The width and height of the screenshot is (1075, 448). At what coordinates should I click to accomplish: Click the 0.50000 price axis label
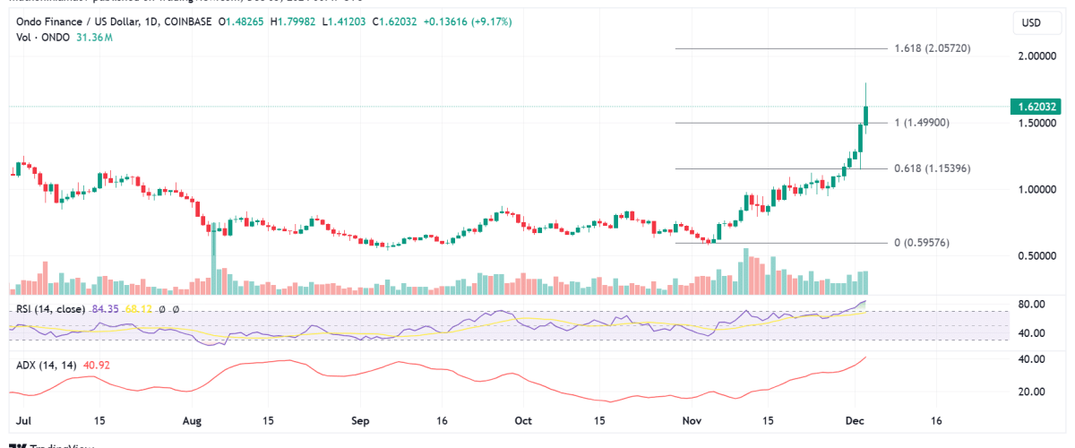tap(1034, 256)
